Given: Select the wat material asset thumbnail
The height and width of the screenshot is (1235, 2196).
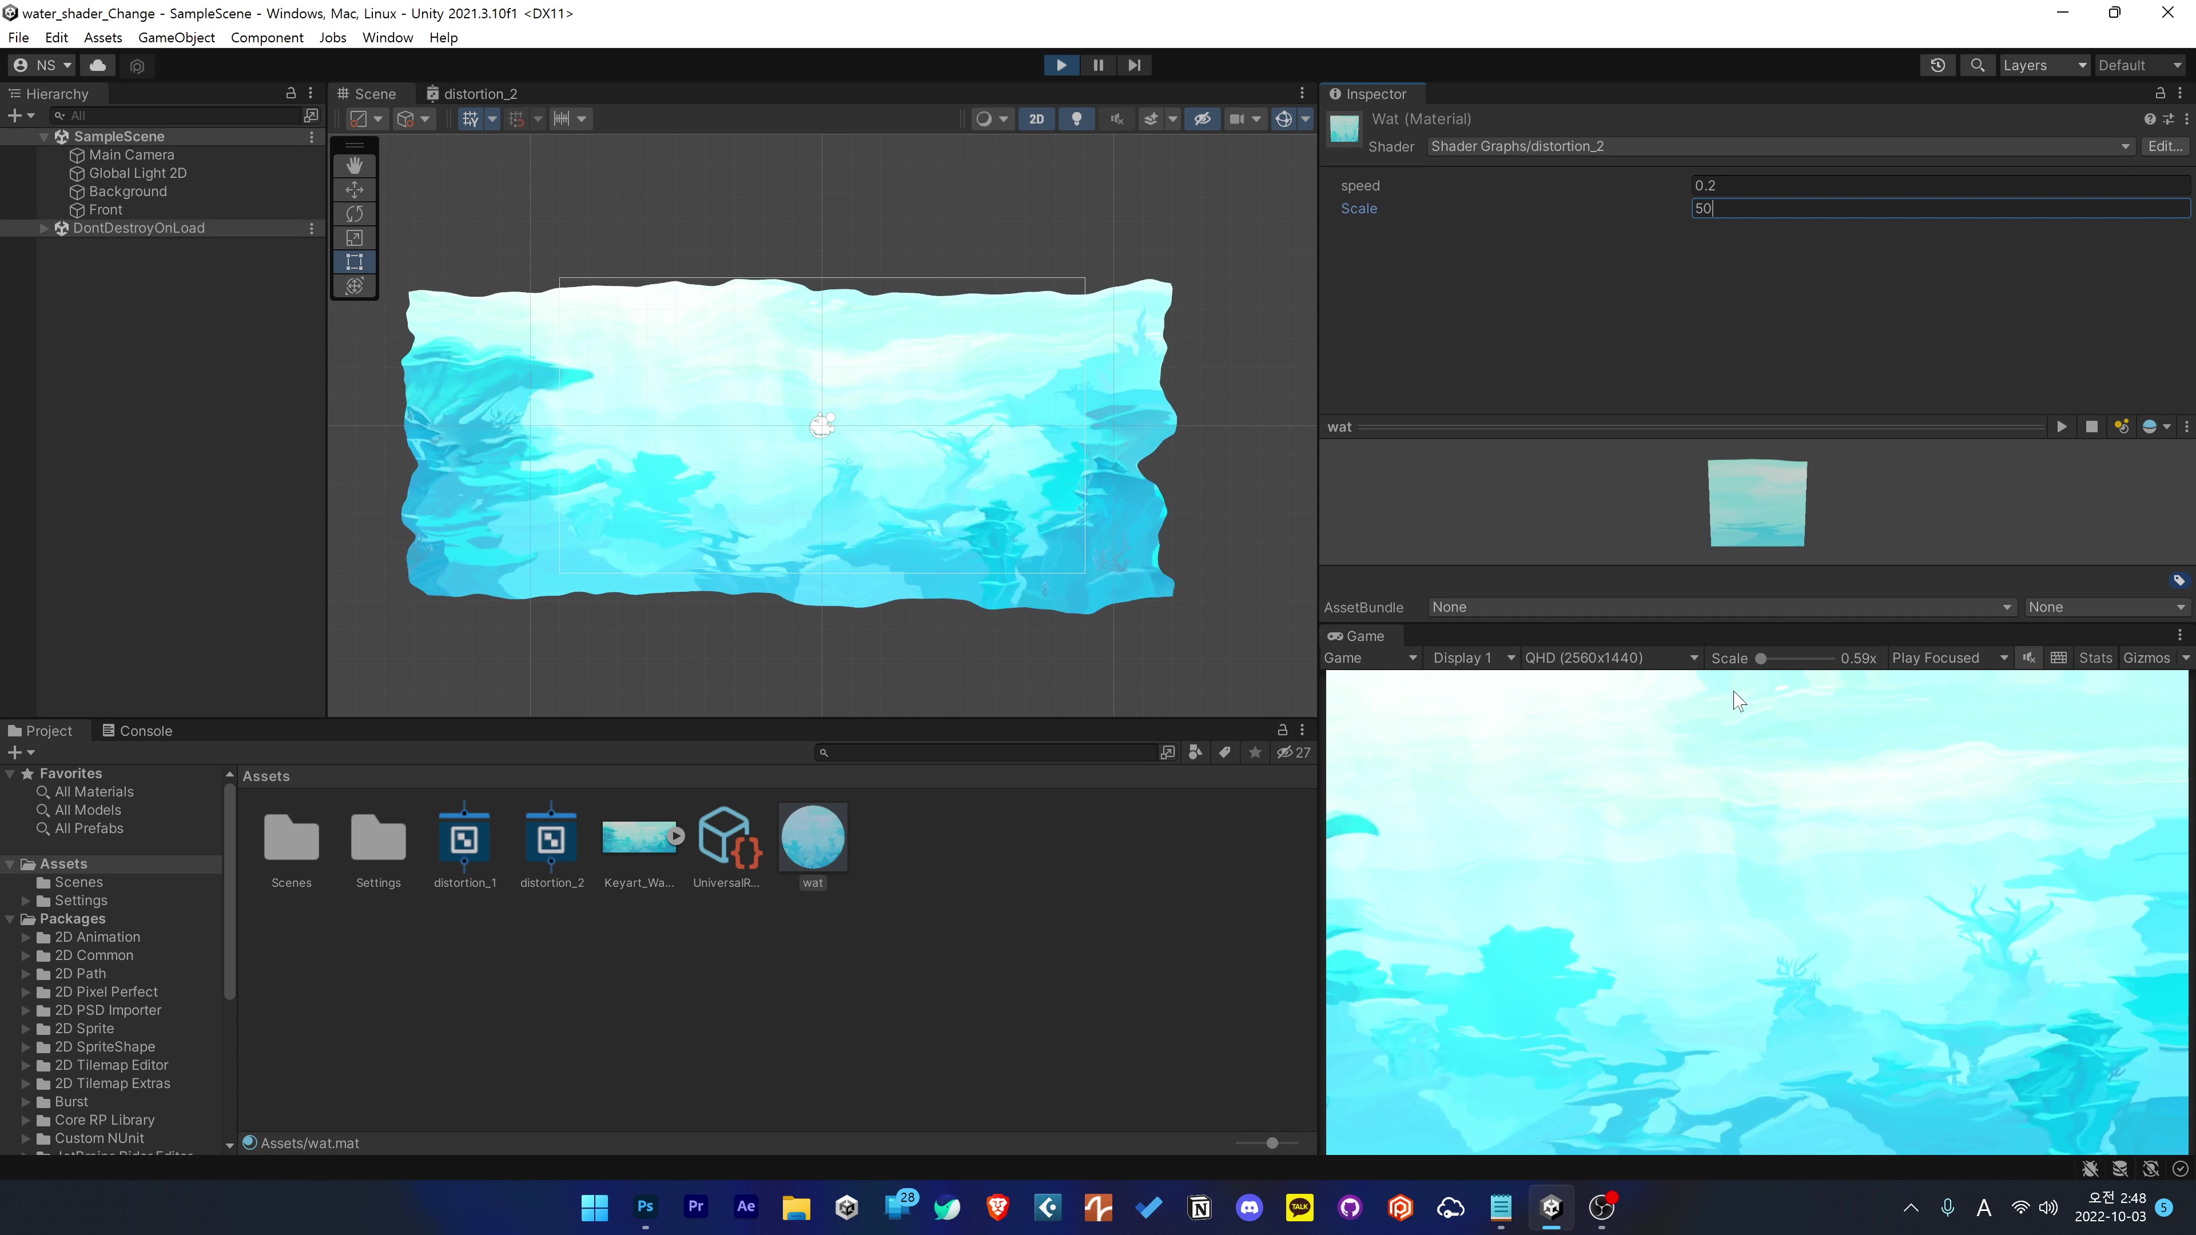Looking at the screenshot, I should (x=813, y=837).
